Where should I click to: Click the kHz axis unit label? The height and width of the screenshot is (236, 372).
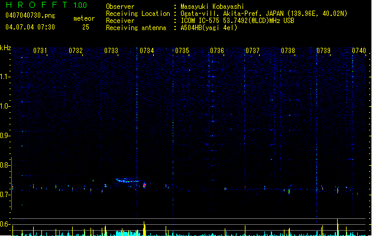click(5, 48)
